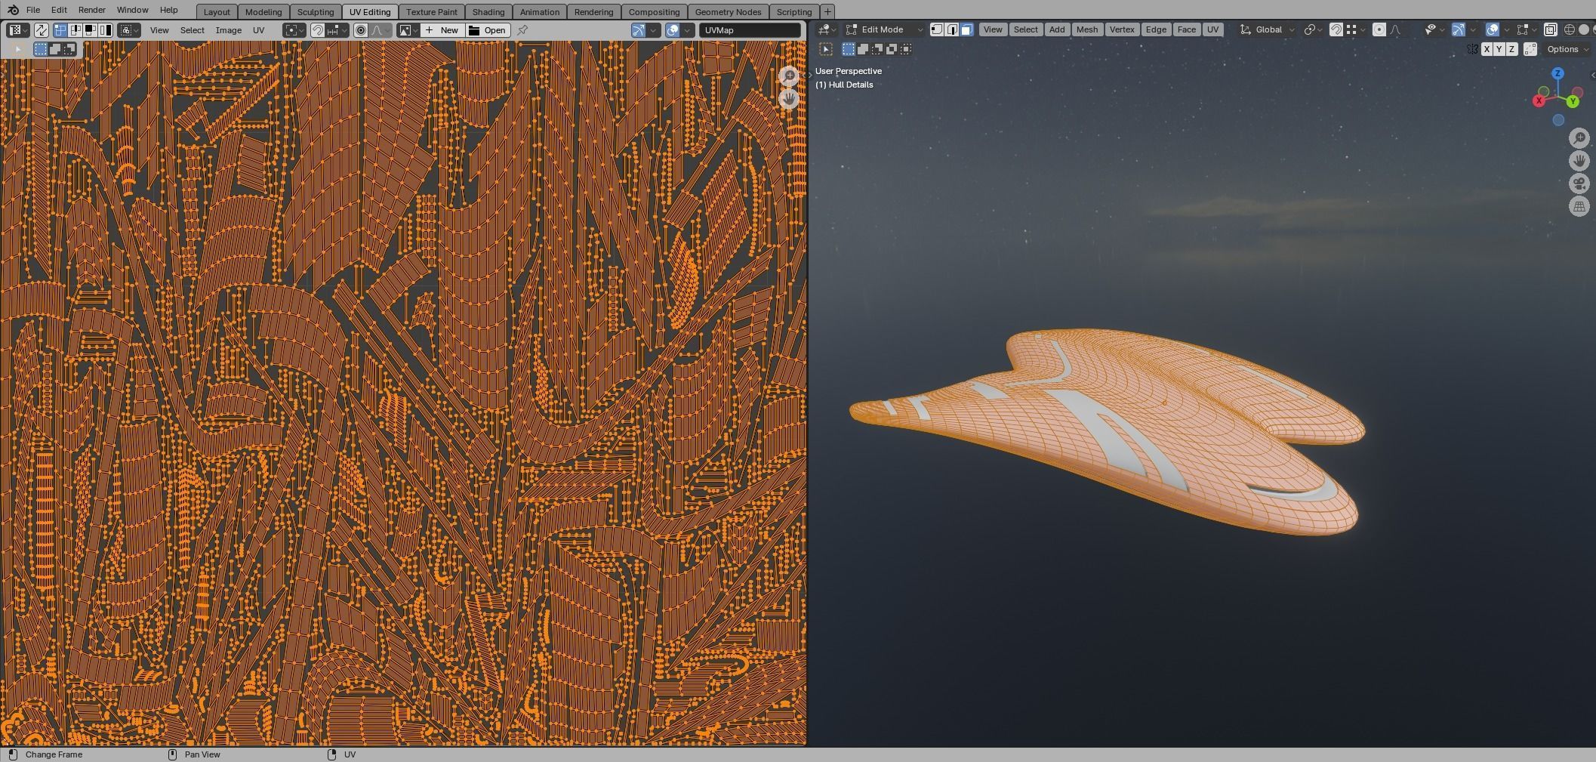
Task: Open the Global transform orientation dropdown
Action: [1268, 29]
